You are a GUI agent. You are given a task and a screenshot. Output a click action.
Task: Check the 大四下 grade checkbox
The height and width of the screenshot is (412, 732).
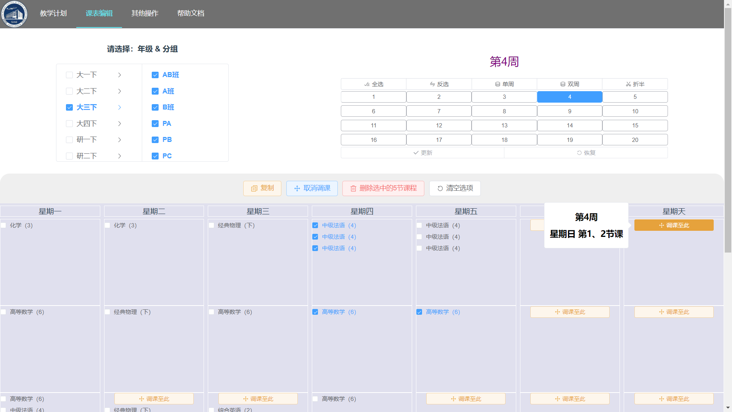(x=69, y=124)
